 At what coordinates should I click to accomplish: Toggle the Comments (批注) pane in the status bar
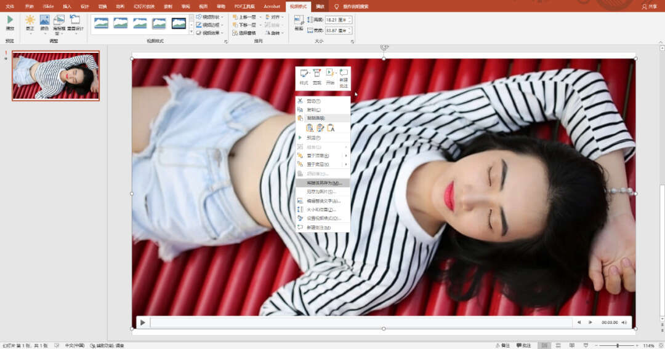pyautogui.click(x=523, y=345)
